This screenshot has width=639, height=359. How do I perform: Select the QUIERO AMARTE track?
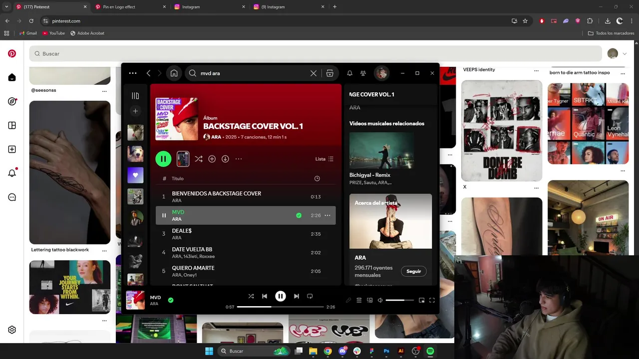[x=246, y=271]
